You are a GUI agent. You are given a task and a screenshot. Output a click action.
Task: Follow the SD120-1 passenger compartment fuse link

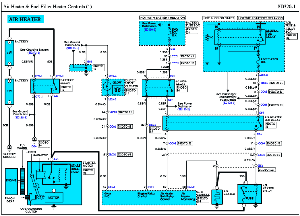(229, 103)
